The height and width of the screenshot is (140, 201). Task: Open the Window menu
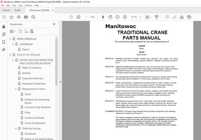[x=28, y=6]
